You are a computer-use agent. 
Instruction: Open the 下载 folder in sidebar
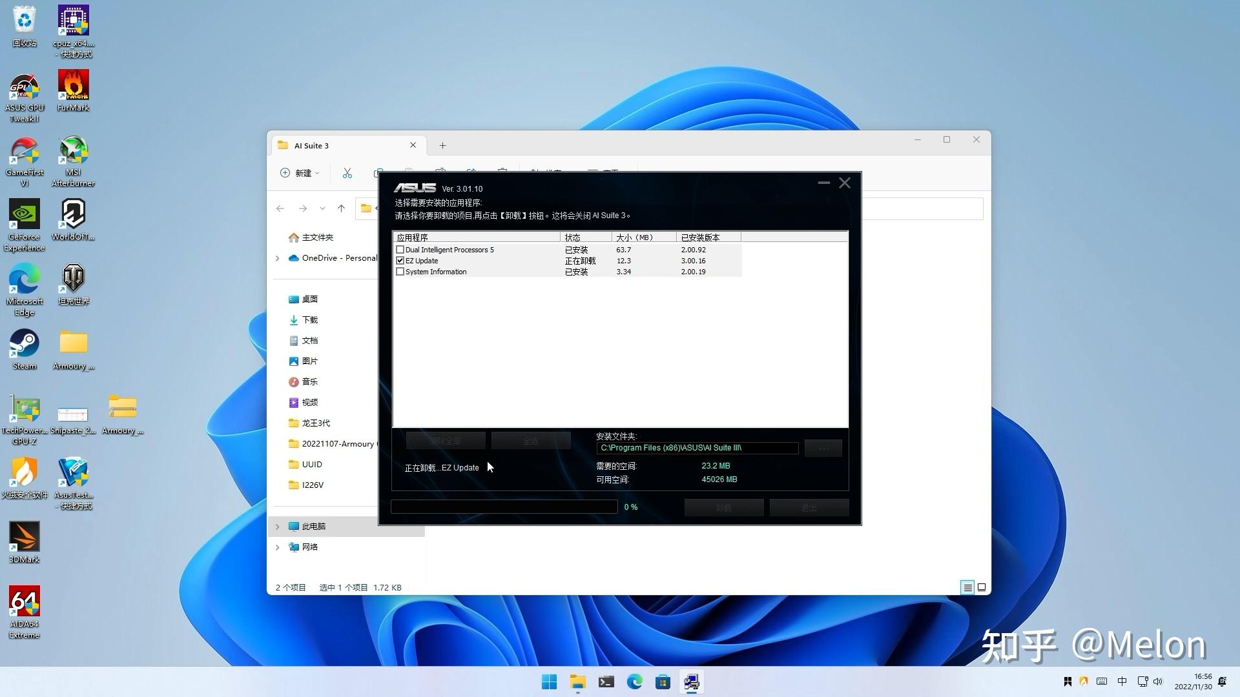[x=310, y=320]
